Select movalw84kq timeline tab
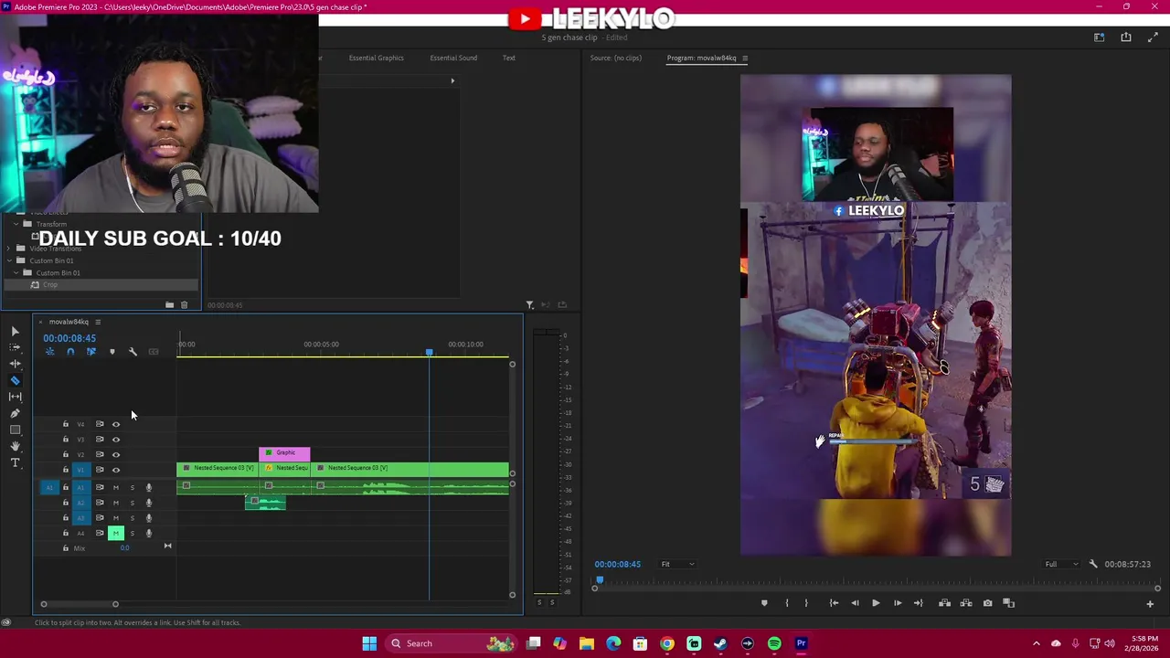The width and height of the screenshot is (1170, 658). (69, 322)
